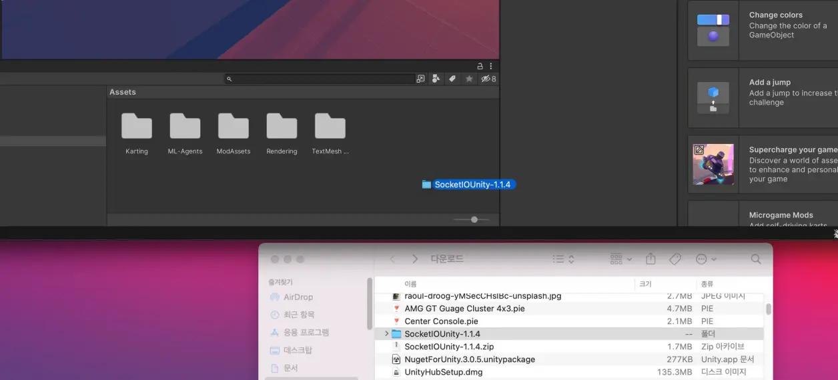Click the Finder sidebar scrollbar
Image resolution: width=838 pixels, height=380 pixels.
[370, 303]
